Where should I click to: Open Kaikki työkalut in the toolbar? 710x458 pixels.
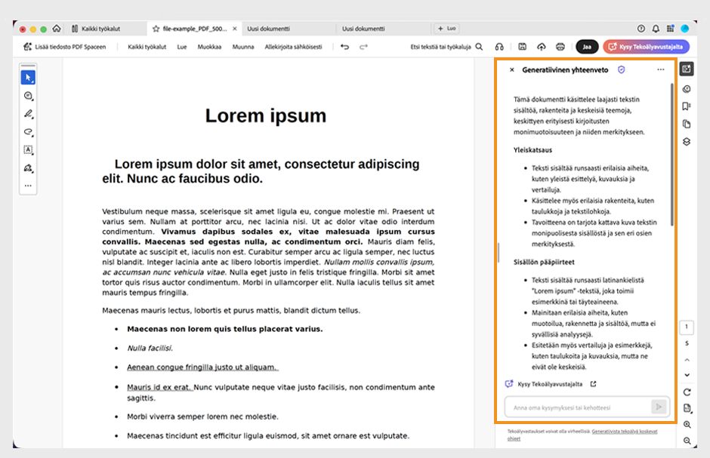coord(147,47)
